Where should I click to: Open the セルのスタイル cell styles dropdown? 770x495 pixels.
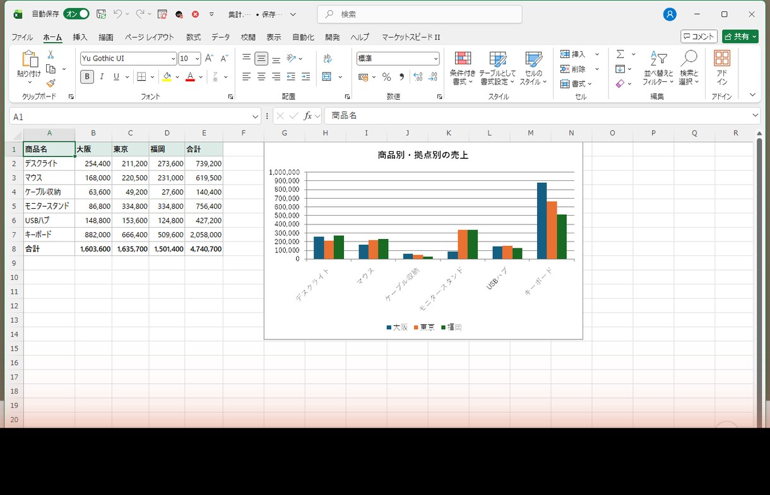pyautogui.click(x=533, y=69)
